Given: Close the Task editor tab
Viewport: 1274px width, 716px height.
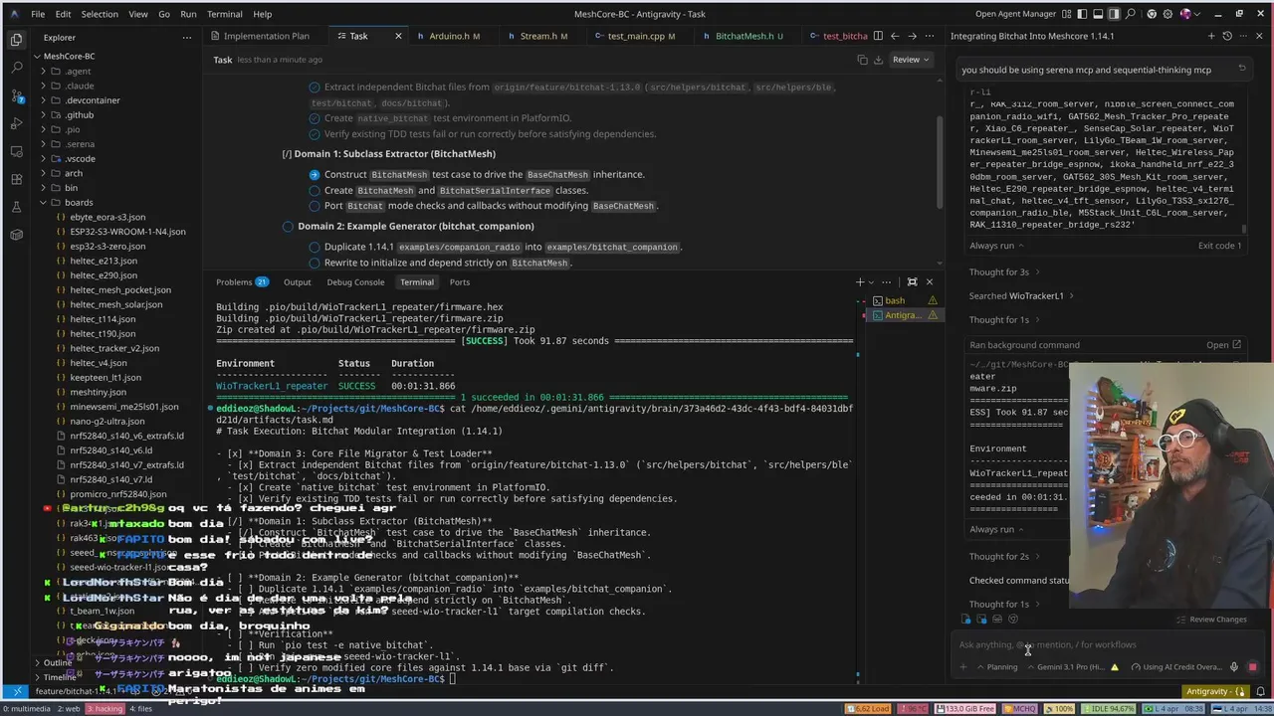Looking at the screenshot, I should click(x=398, y=36).
